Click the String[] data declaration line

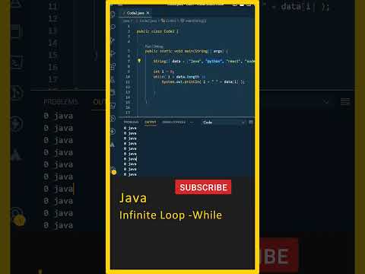[x=204, y=61]
